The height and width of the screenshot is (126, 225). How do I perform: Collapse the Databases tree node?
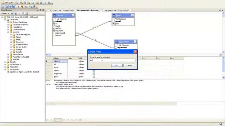click(5, 20)
